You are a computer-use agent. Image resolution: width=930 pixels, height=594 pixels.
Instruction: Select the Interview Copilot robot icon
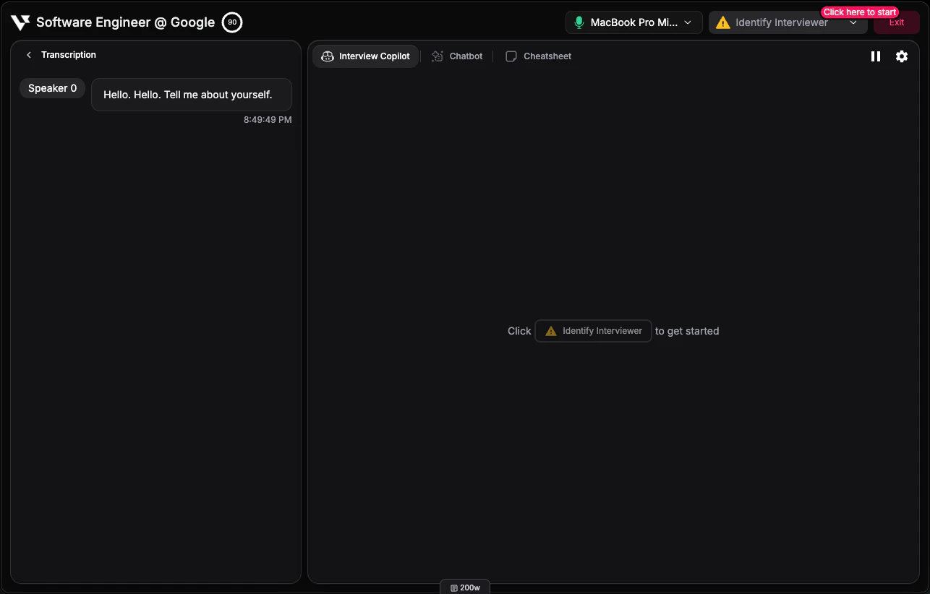328,56
